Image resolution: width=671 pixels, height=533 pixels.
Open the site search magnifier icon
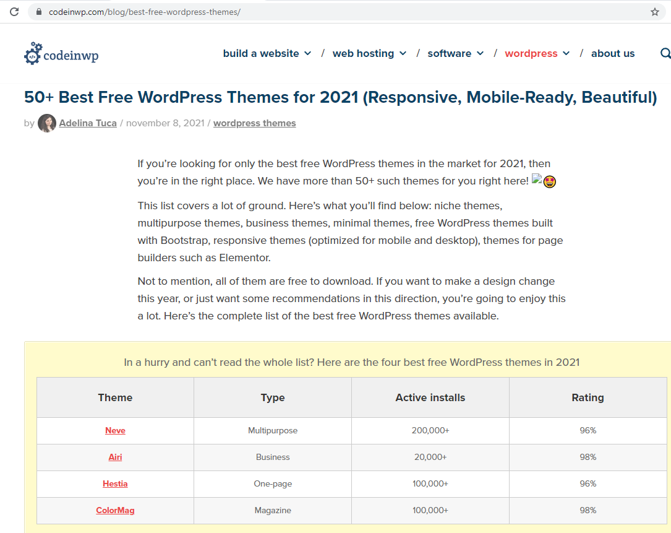pyautogui.click(x=665, y=54)
